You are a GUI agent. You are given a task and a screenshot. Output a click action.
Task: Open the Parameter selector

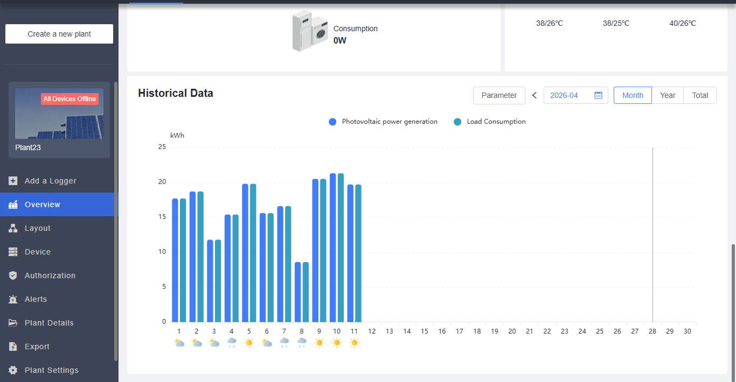[499, 95]
